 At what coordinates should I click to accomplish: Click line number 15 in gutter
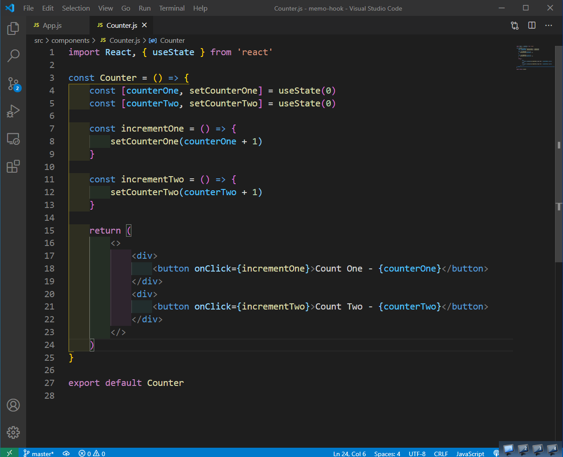[49, 230]
